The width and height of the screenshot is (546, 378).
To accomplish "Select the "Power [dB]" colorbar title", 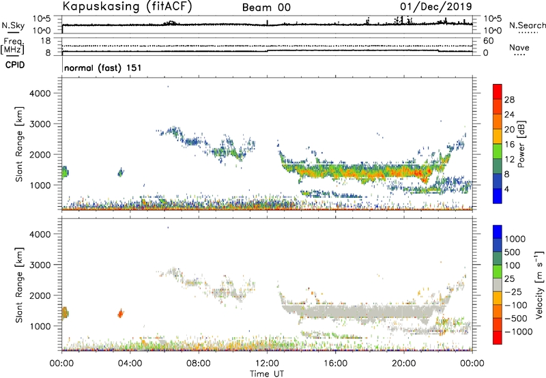I will coord(521,144).
